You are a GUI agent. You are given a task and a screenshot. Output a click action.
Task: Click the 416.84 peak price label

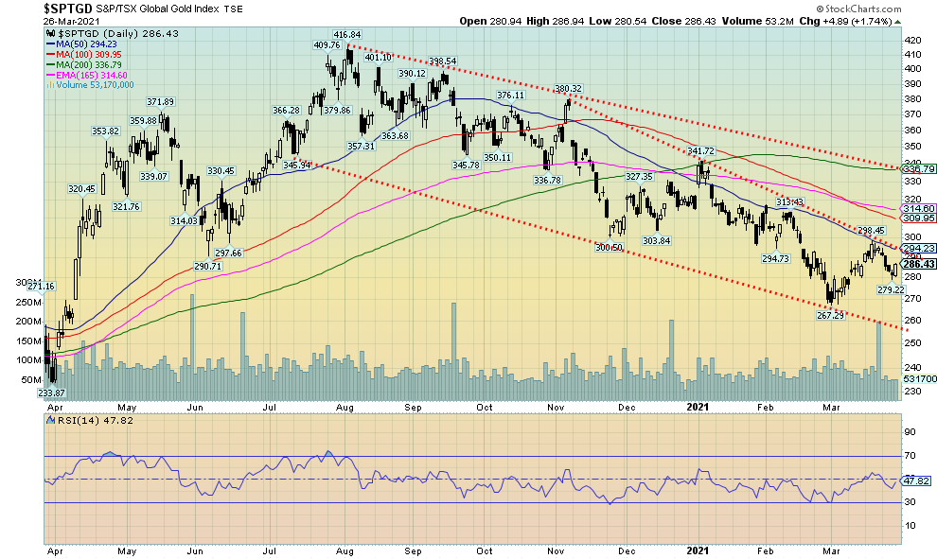tap(349, 33)
